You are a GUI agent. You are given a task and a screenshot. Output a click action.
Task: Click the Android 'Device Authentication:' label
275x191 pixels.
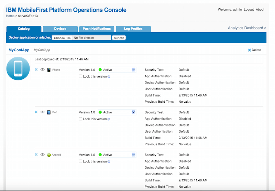[x=160, y=168]
